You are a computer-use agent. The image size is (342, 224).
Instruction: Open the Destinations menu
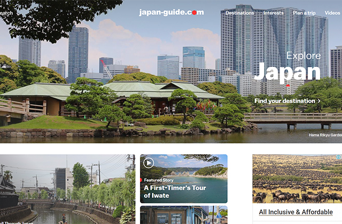(239, 13)
